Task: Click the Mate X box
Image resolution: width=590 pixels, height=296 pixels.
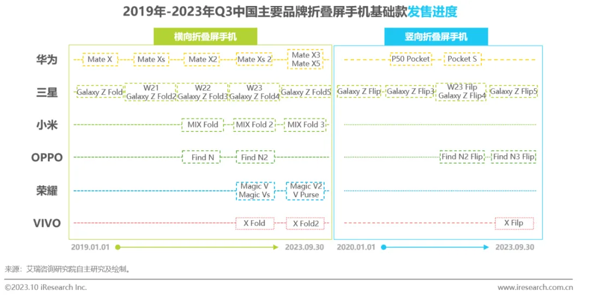Action: (x=100, y=59)
